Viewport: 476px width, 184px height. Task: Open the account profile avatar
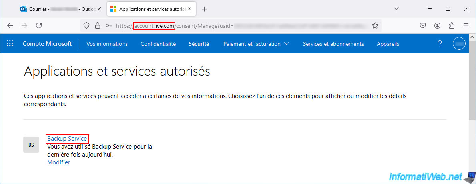point(459,43)
